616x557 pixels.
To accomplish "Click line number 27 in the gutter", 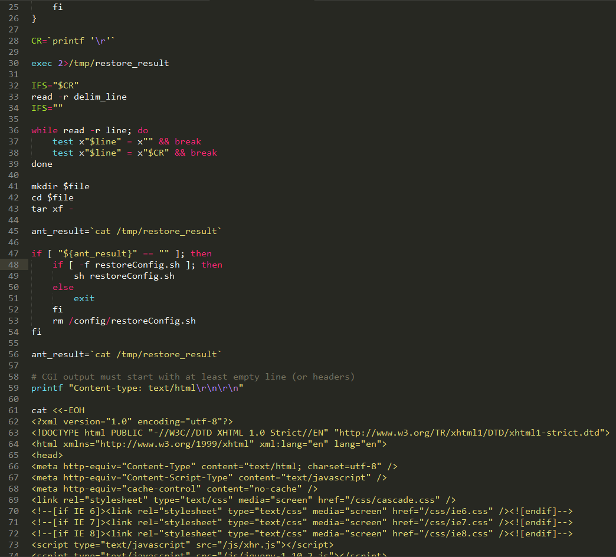I will [x=14, y=30].
